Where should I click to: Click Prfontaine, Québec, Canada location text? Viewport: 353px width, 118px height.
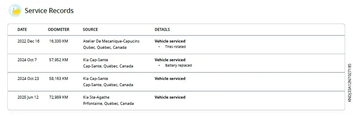pos(108,103)
